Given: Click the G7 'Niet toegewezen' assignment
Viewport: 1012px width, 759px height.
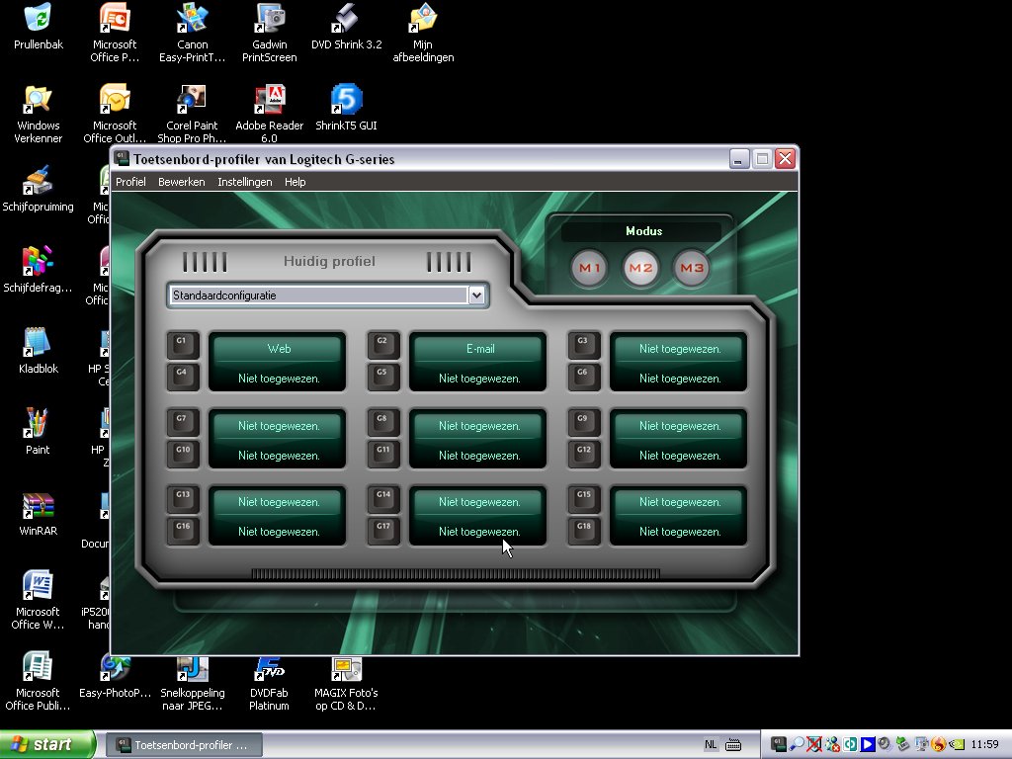Looking at the screenshot, I should coord(279,426).
